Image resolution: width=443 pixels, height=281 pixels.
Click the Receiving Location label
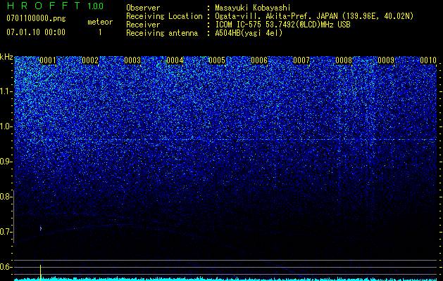[164, 16]
